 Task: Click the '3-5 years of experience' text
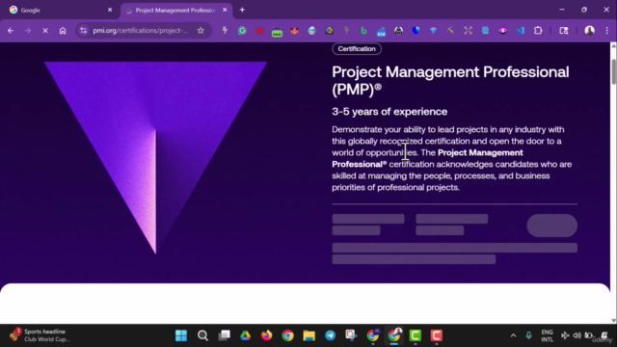pyautogui.click(x=389, y=112)
